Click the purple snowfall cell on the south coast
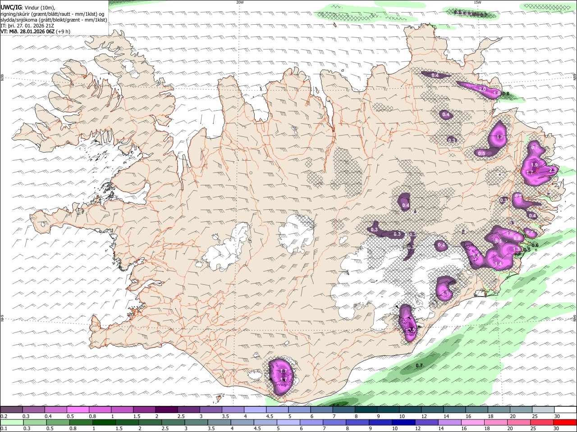This screenshot has width=577, height=432. click(x=280, y=377)
